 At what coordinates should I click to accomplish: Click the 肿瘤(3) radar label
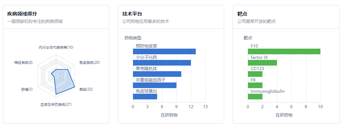pyautogui.click(x=27, y=89)
